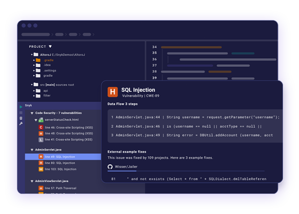Click 'Vulnerability | CWE-89' text
This screenshot has height=214, width=299.
tap(141, 96)
